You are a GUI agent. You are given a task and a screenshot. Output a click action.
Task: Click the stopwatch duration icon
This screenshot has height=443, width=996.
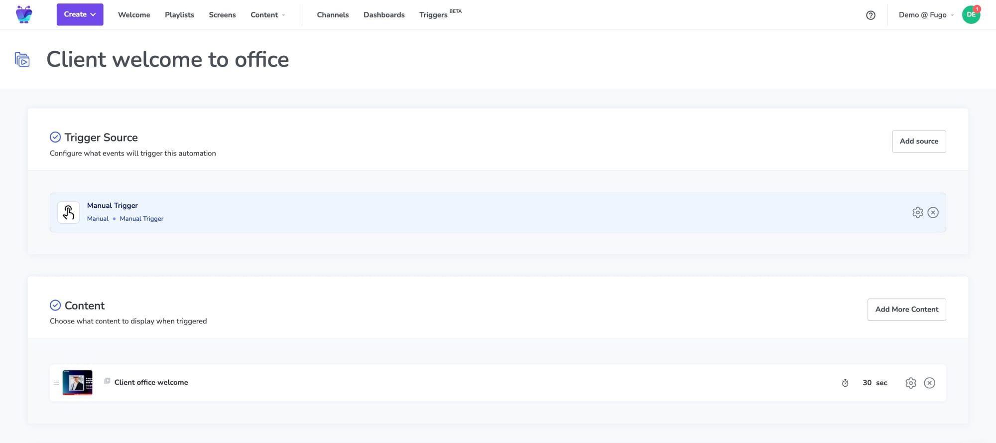click(845, 383)
